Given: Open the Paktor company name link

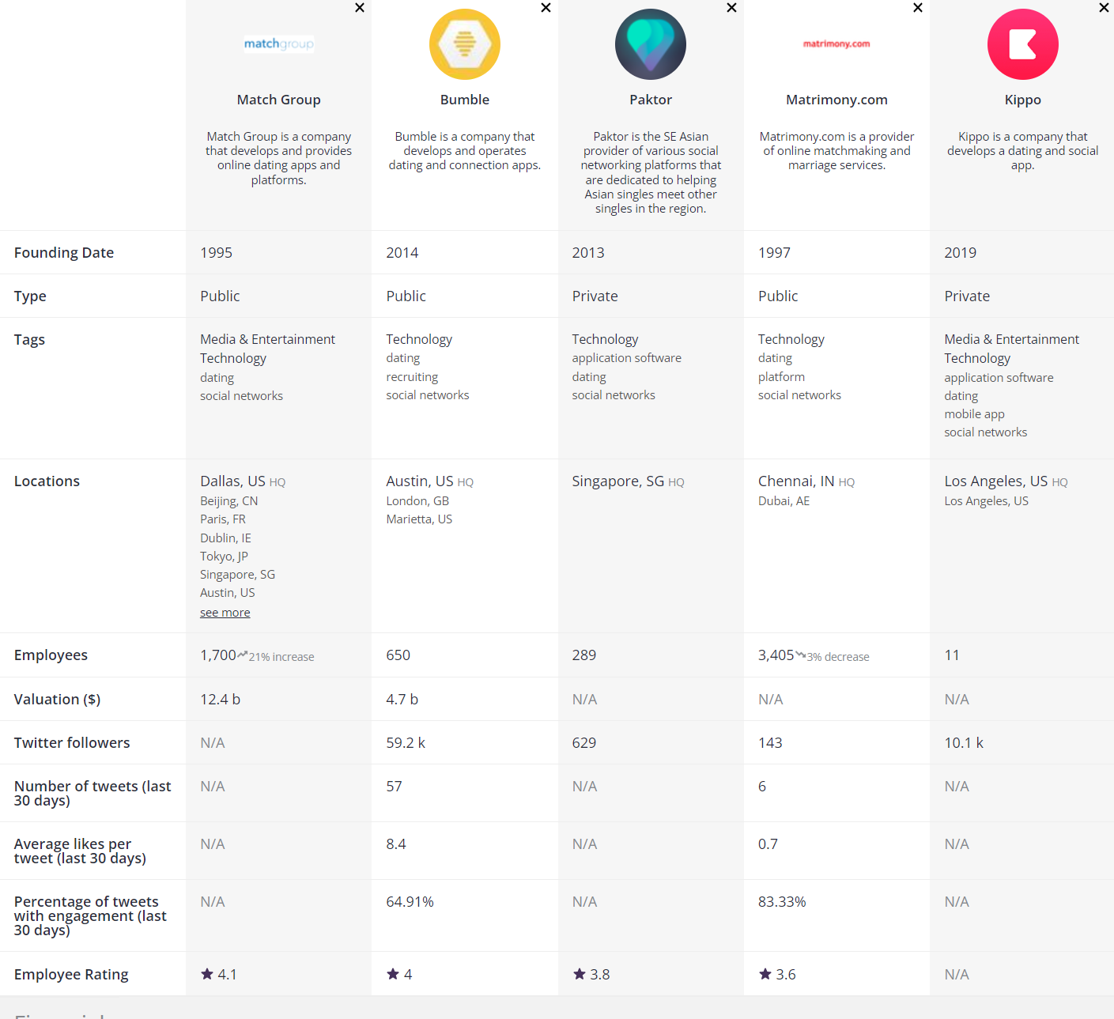Looking at the screenshot, I should (651, 100).
